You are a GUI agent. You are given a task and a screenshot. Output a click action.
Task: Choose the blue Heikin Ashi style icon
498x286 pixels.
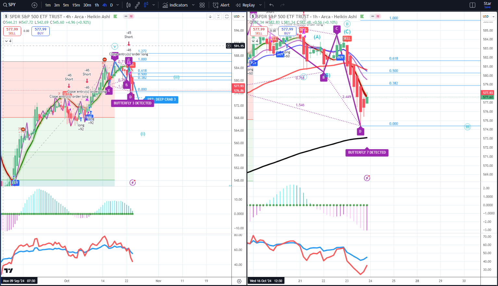click(x=146, y=5)
